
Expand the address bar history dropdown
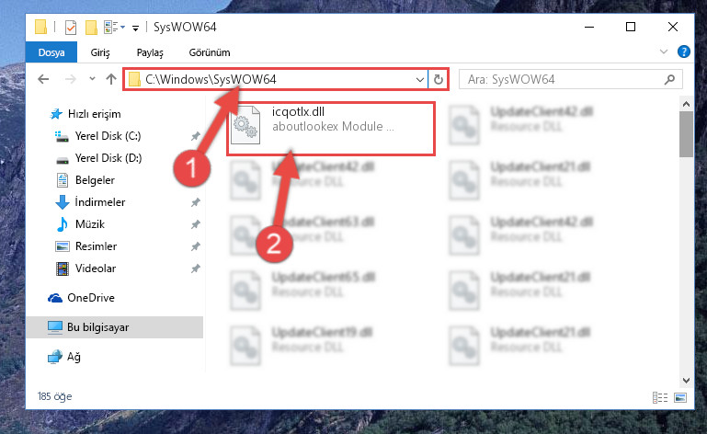[419, 80]
